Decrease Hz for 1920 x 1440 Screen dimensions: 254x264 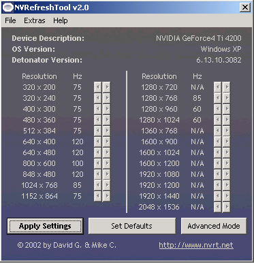point(218,196)
